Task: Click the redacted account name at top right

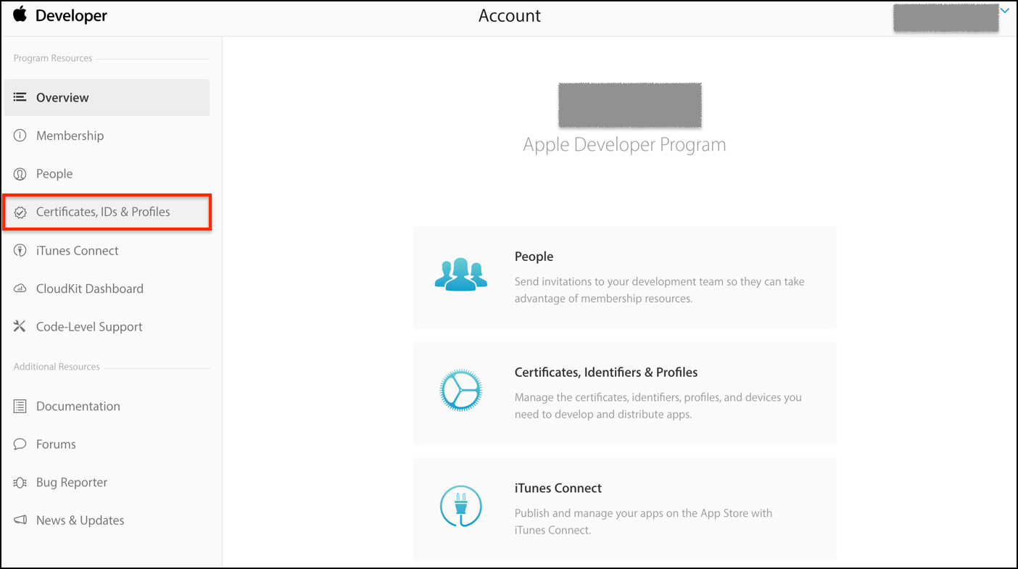Action: pyautogui.click(x=945, y=17)
